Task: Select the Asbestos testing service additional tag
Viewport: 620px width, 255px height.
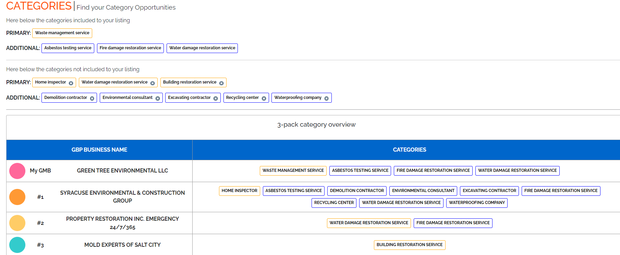Action: (68, 48)
